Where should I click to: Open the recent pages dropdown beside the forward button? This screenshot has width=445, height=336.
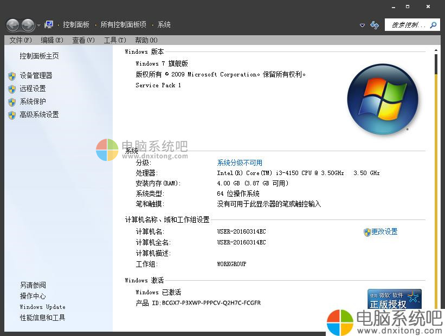click(x=38, y=25)
